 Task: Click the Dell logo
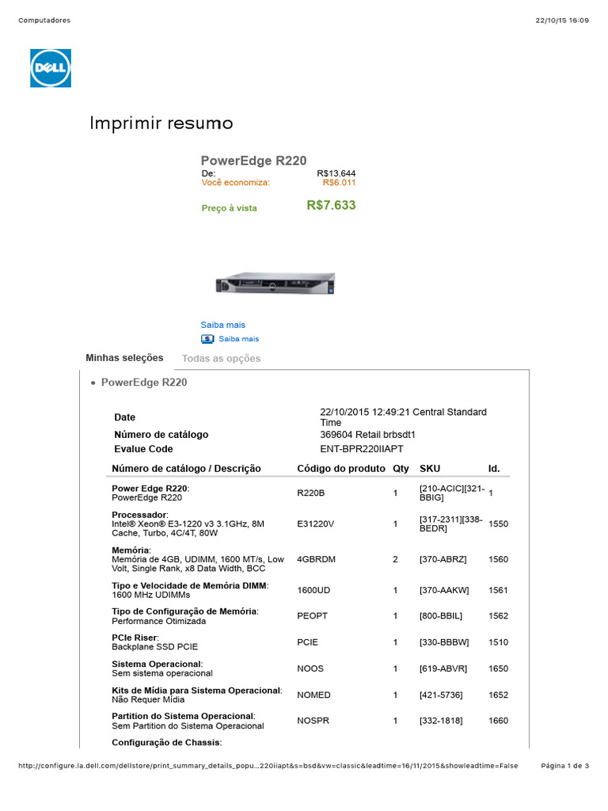(51, 68)
